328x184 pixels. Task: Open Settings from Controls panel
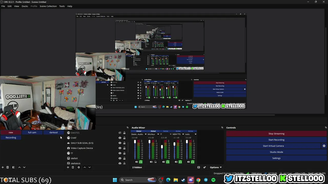(276, 158)
